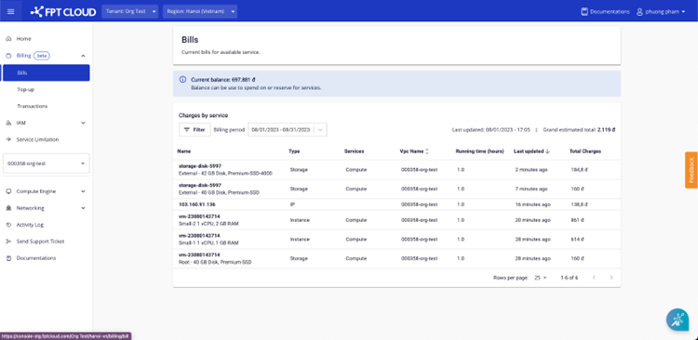Select storage-disk-5997 Premium-SSD-4000 row name
The image size is (698, 340).
click(200, 166)
